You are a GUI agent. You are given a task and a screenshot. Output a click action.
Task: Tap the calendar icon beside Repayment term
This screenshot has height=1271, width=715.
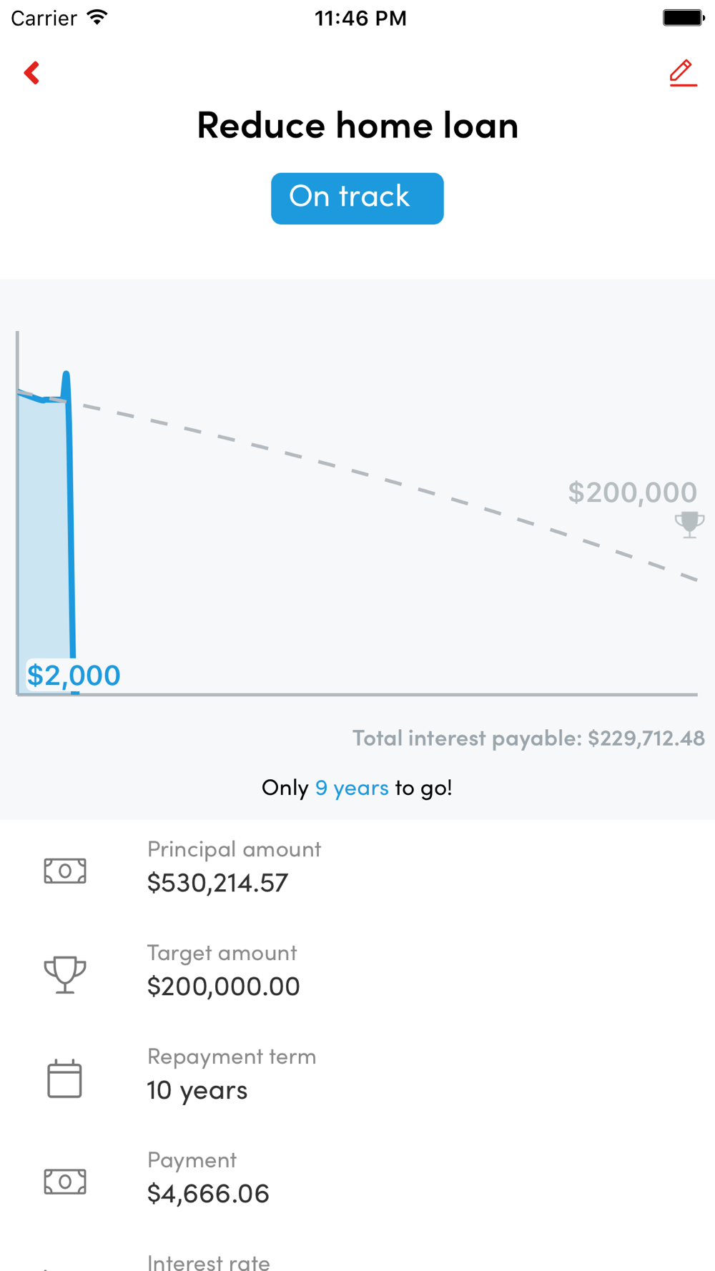click(x=64, y=1078)
